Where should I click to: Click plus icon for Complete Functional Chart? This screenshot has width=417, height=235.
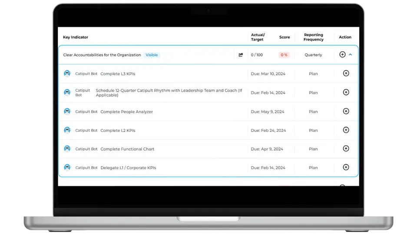[x=346, y=149]
